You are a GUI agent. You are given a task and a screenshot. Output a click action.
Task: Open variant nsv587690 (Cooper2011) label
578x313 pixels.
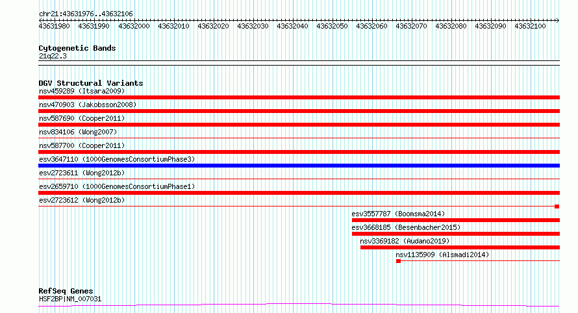(82, 118)
